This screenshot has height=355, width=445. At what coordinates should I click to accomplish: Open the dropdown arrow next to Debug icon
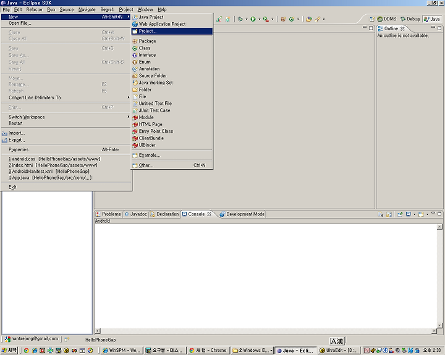(x=247, y=19)
